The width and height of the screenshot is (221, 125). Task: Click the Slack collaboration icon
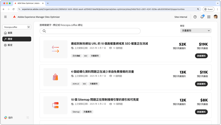(x=6, y=118)
